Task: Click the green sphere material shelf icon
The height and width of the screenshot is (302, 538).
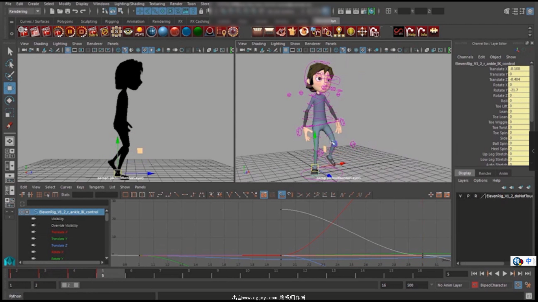Action: (x=198, y=31)
